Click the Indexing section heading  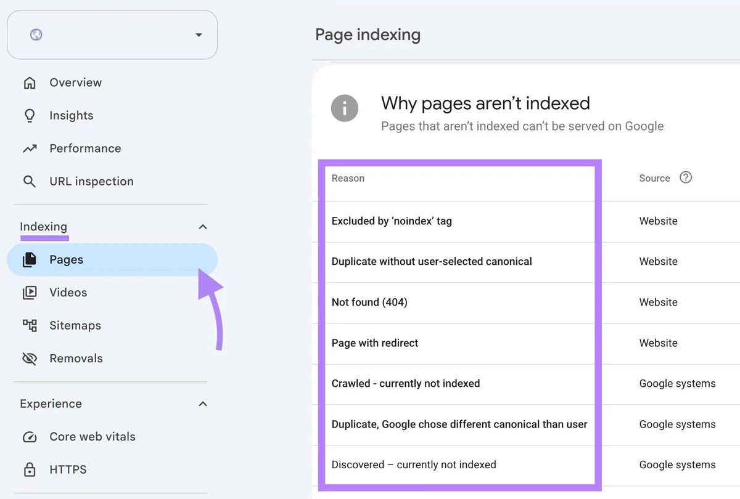click(x=43, y=227)
